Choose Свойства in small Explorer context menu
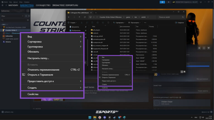This screenshot has width=214, height=120. click(x=115, y=88)
